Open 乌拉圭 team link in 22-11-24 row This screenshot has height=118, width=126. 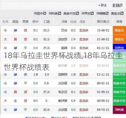(84, 48)
